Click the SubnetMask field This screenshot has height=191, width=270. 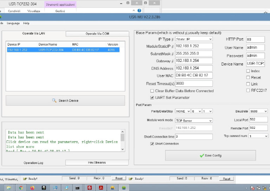(x=194, y=53)
